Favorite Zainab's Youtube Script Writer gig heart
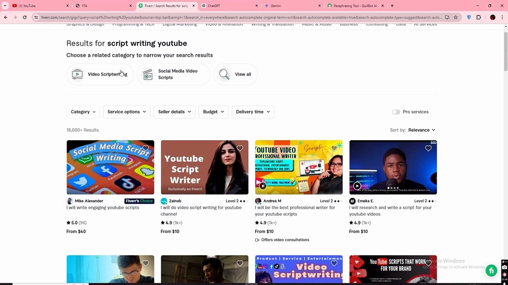Image resolution: width=508 pixels, height=285 pixels. [x=240, y=148]
